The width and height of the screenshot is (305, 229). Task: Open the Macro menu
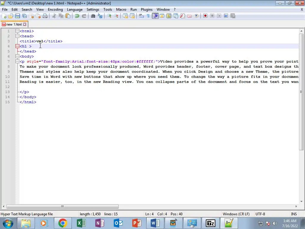coord(121,10)
